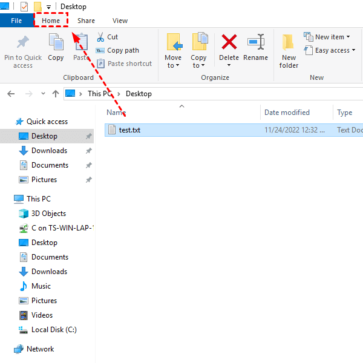Select the test.txt file
Viewport: 363px width, 363px height.
click(129, 129)
